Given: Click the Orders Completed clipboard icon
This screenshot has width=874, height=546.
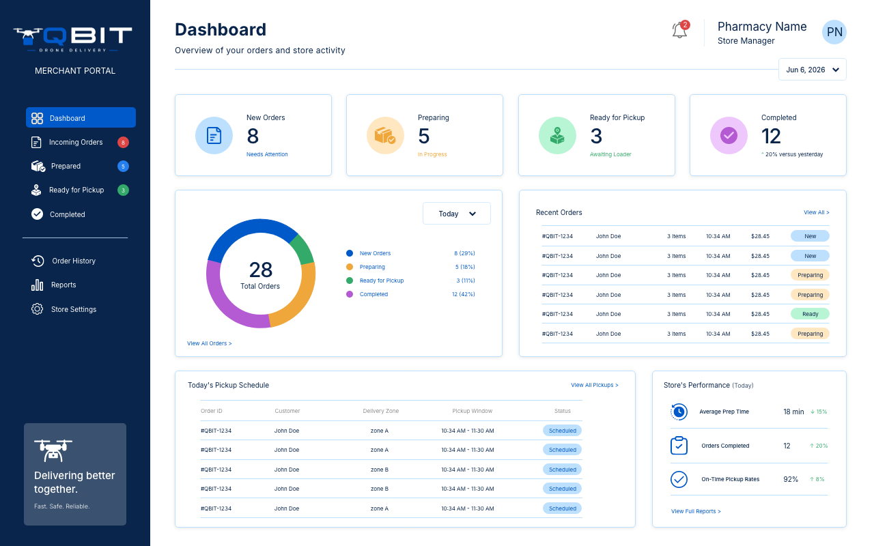Looking at the screenshot, I should [679, 446].
